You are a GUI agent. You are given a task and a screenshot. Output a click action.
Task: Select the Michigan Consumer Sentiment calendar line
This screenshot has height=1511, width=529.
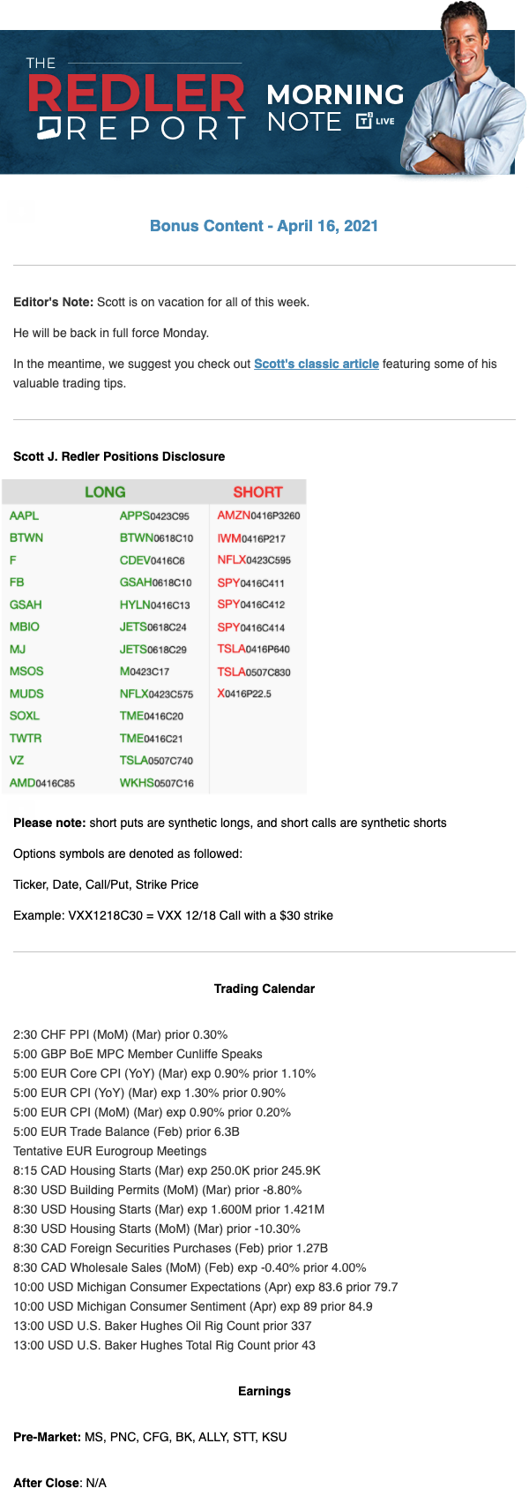coord(193,1306)
